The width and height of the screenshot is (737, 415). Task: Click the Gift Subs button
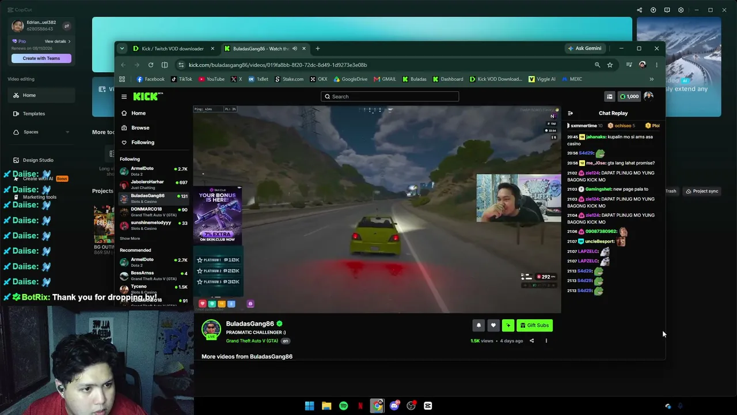[x=534, y=325]
